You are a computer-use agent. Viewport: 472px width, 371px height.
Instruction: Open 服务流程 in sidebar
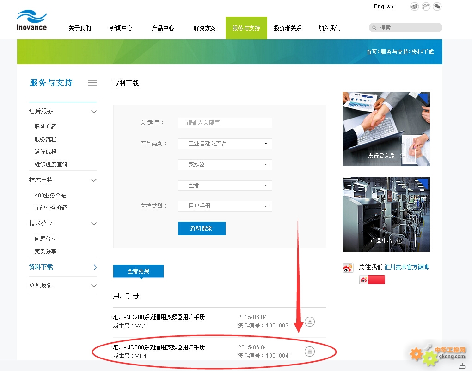point(45,139)
